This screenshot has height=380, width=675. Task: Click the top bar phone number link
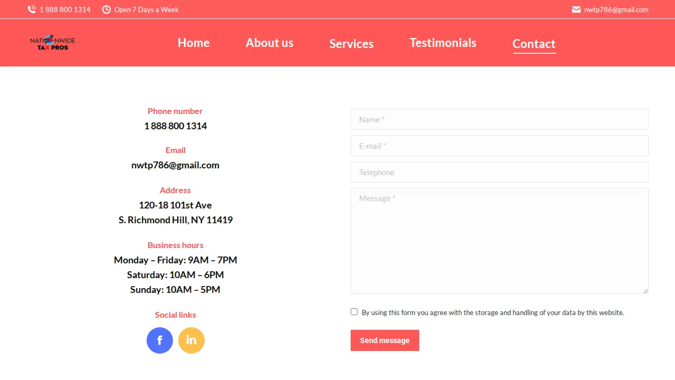[65, 9]
